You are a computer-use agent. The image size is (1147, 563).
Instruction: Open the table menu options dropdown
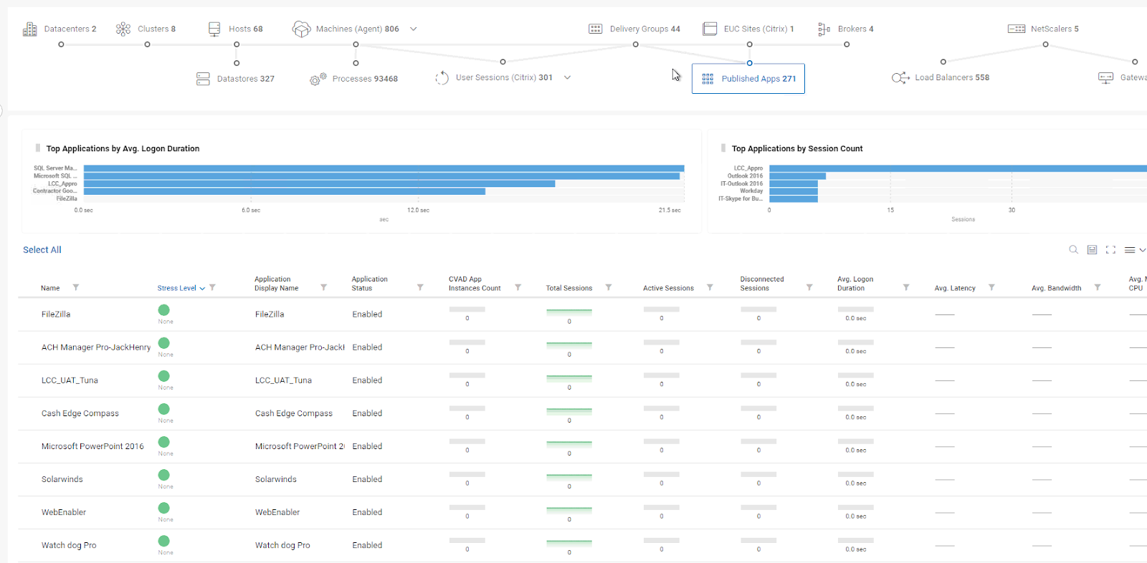point(1134,250)
